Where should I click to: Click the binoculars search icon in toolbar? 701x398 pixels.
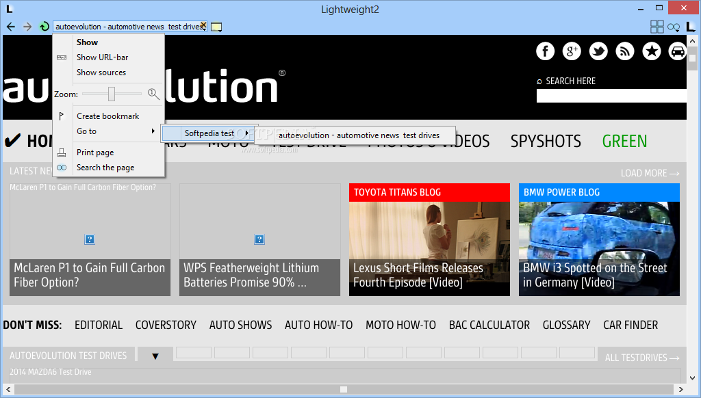(x=674, y=27)
